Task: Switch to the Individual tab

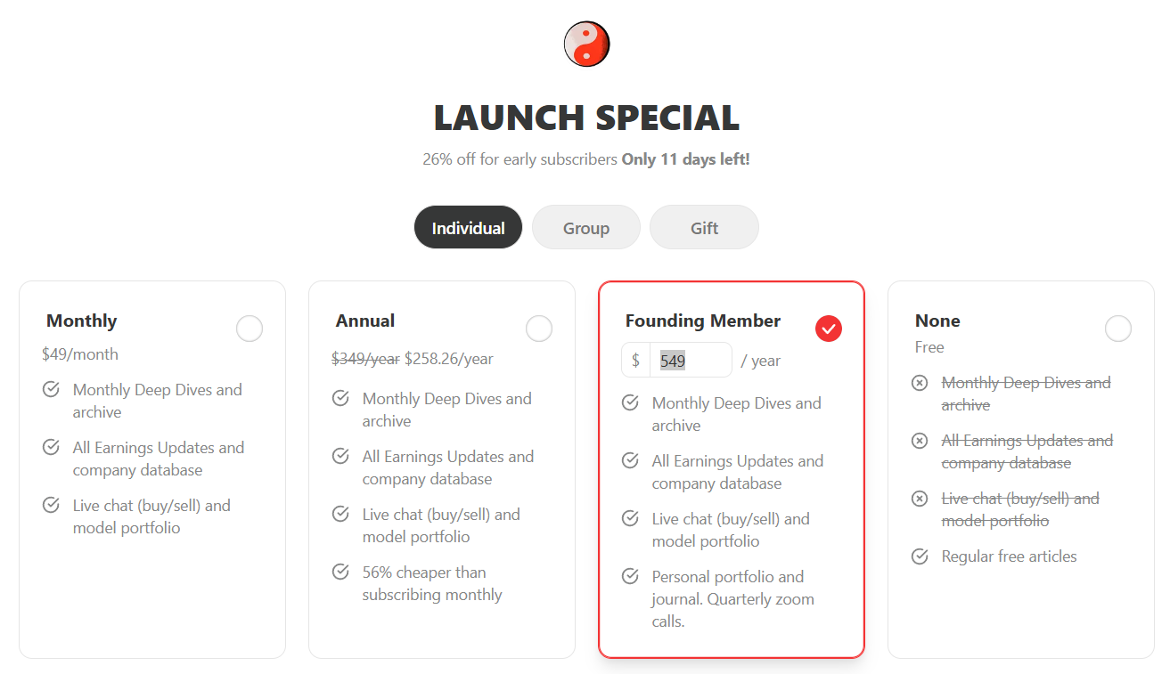Action: [x=468, y=228]
